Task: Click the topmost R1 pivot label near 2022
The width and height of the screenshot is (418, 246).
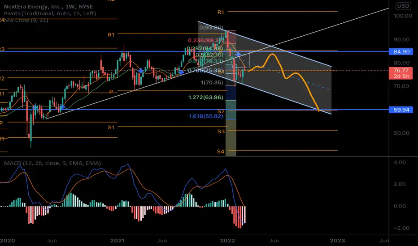Action: (221, 12)
